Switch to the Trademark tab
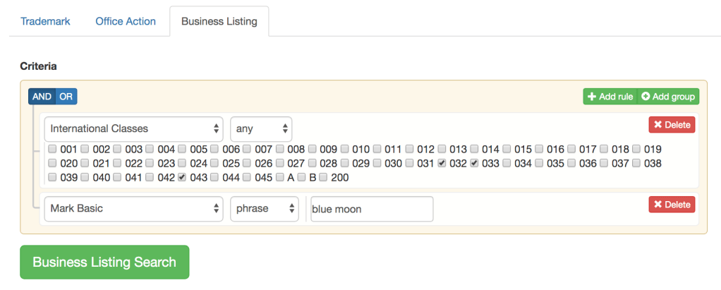The width and height of the screenshot is (721, 290). click(x=45, y=21)
